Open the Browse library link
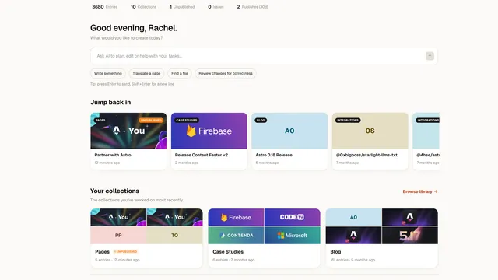The width and height of the screenshot is (498, 280). point(420,191)
